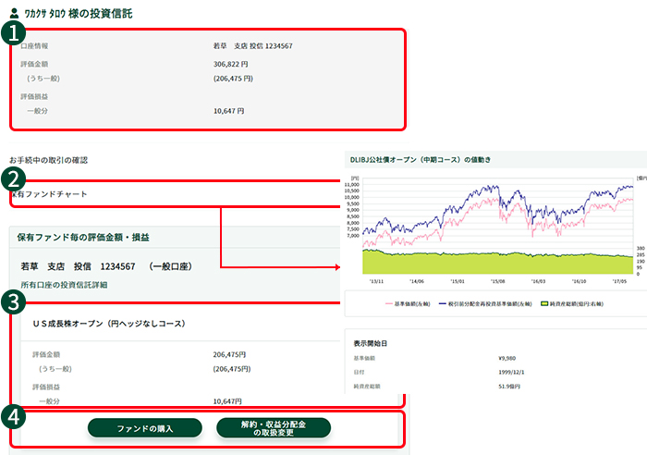Select account value 若草 支店 投信 1234567 in summary
The width and height of the screenshot is (647, 455).
click(x=252, y=46)
